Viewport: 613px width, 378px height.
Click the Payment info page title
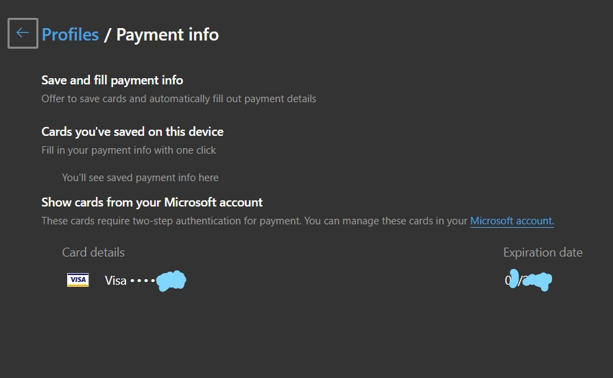click(x=167, y=34)
